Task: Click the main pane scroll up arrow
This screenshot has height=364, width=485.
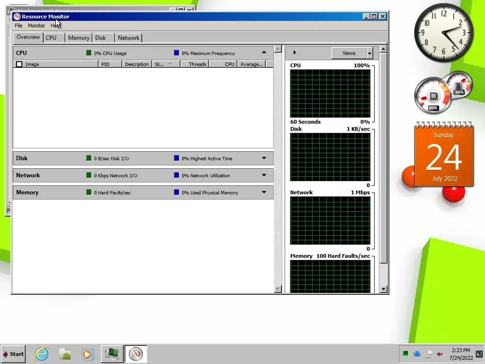Action: [278, 49]
